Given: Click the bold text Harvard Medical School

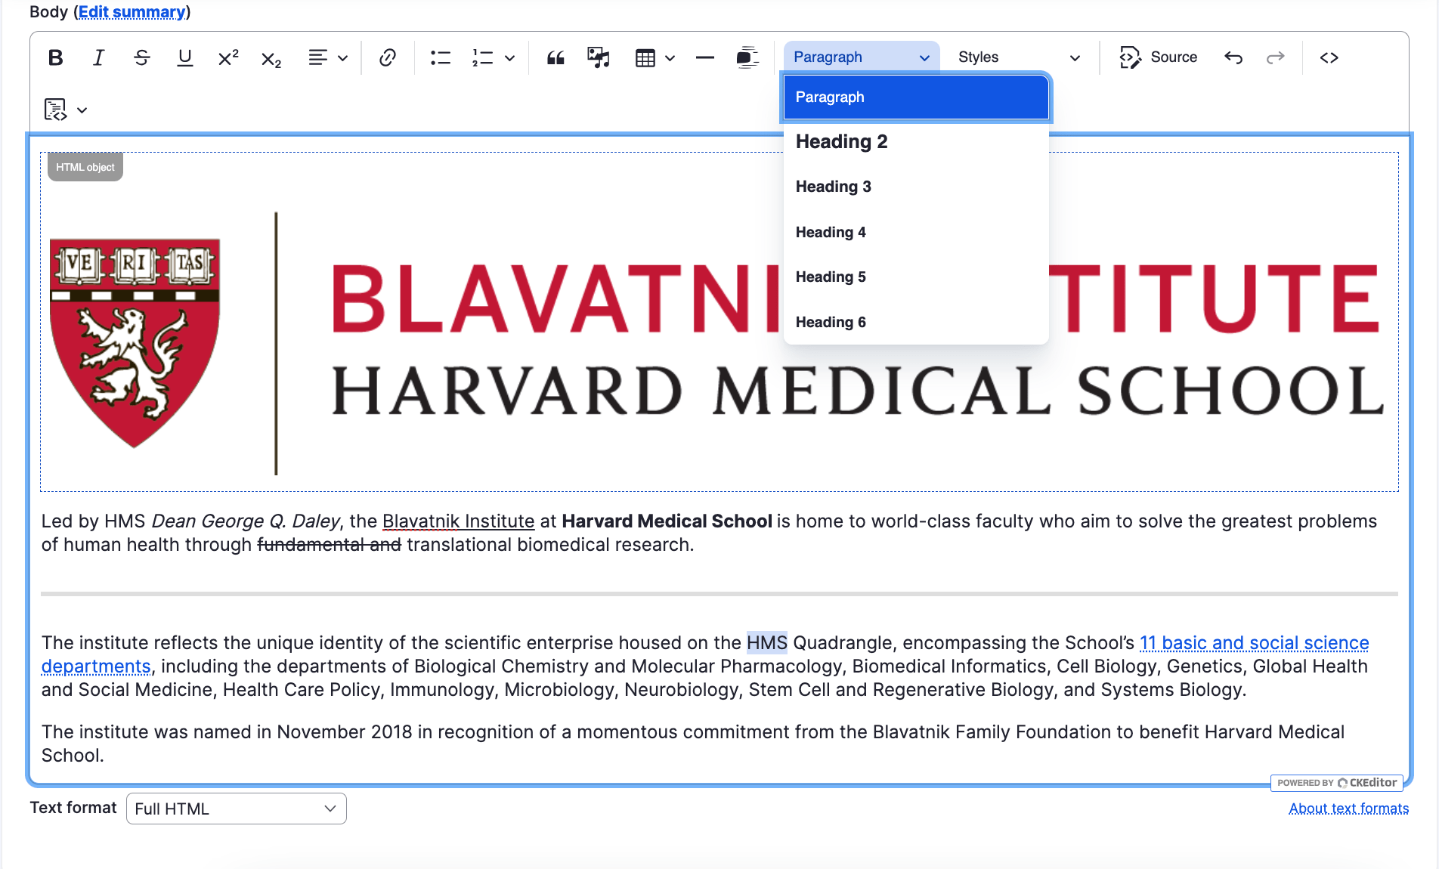Looking at the screenshot, I should pos(667,521).
